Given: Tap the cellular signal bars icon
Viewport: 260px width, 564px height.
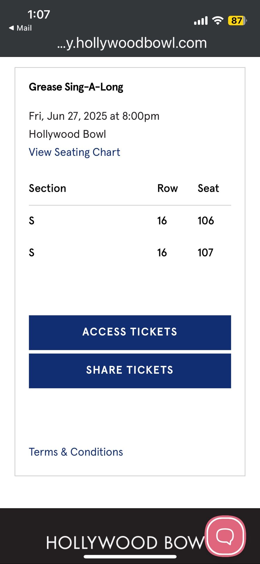Looking at the screenshot, I should tap(201, 21).
